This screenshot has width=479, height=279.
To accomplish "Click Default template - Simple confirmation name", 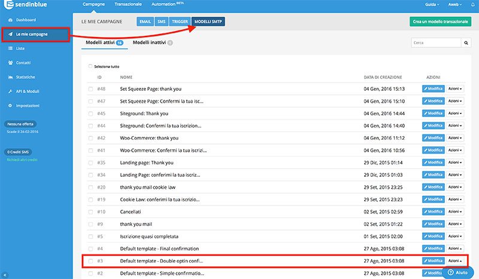I will pyautogui.click(x=162, y=273).
